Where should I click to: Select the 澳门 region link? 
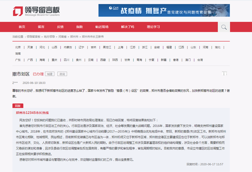click(188, 60)
